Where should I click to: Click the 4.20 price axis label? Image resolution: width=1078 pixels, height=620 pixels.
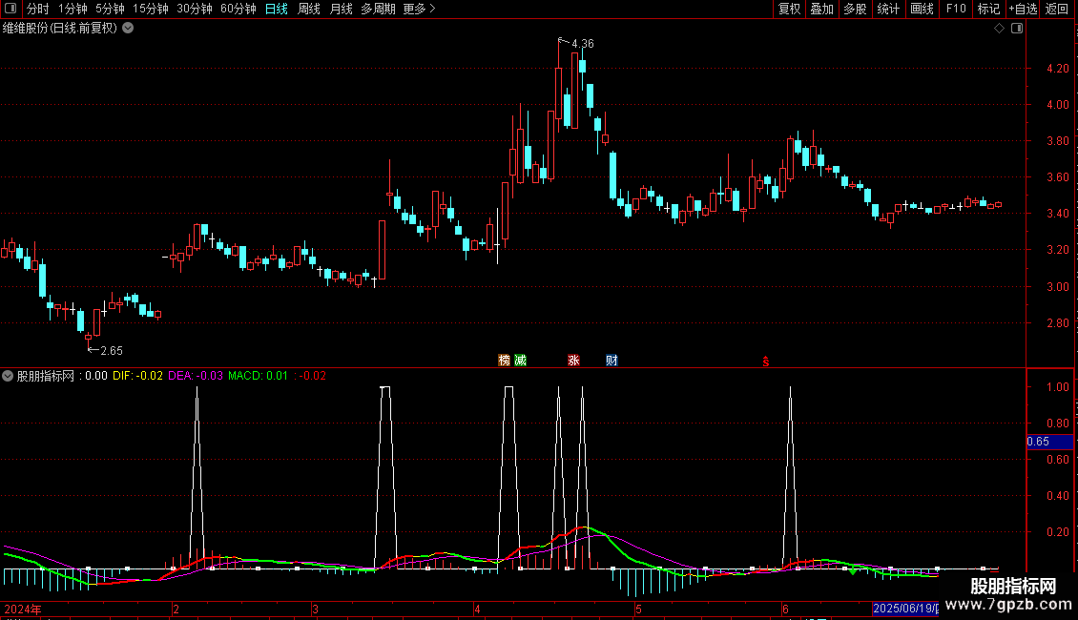click(x=1057, y=69)
